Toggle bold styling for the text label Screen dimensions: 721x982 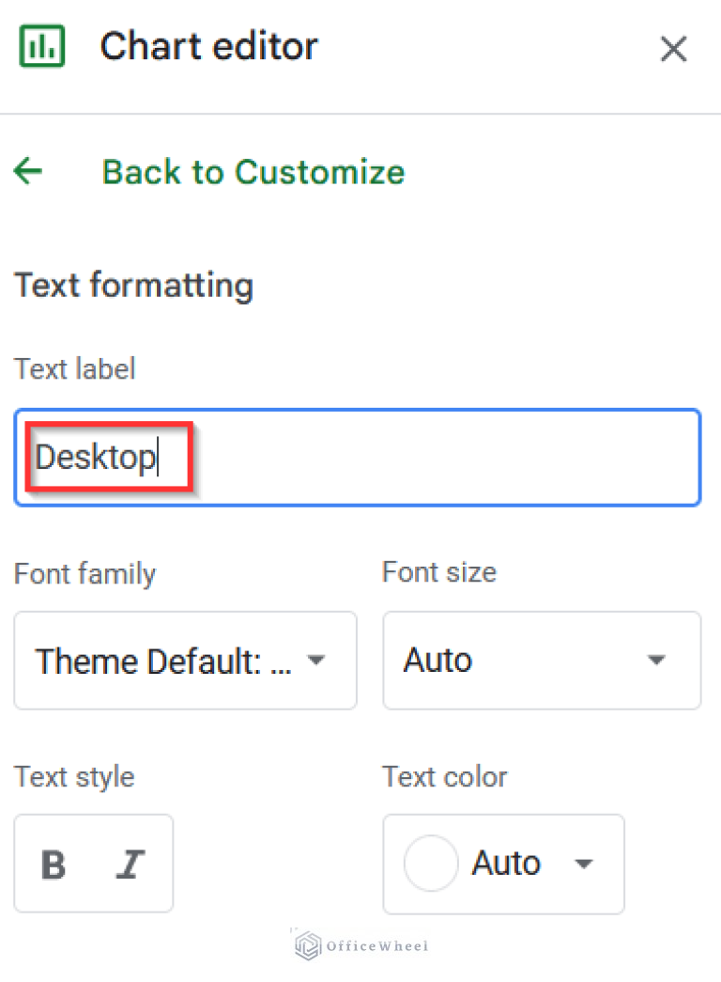tap(54, 864)
